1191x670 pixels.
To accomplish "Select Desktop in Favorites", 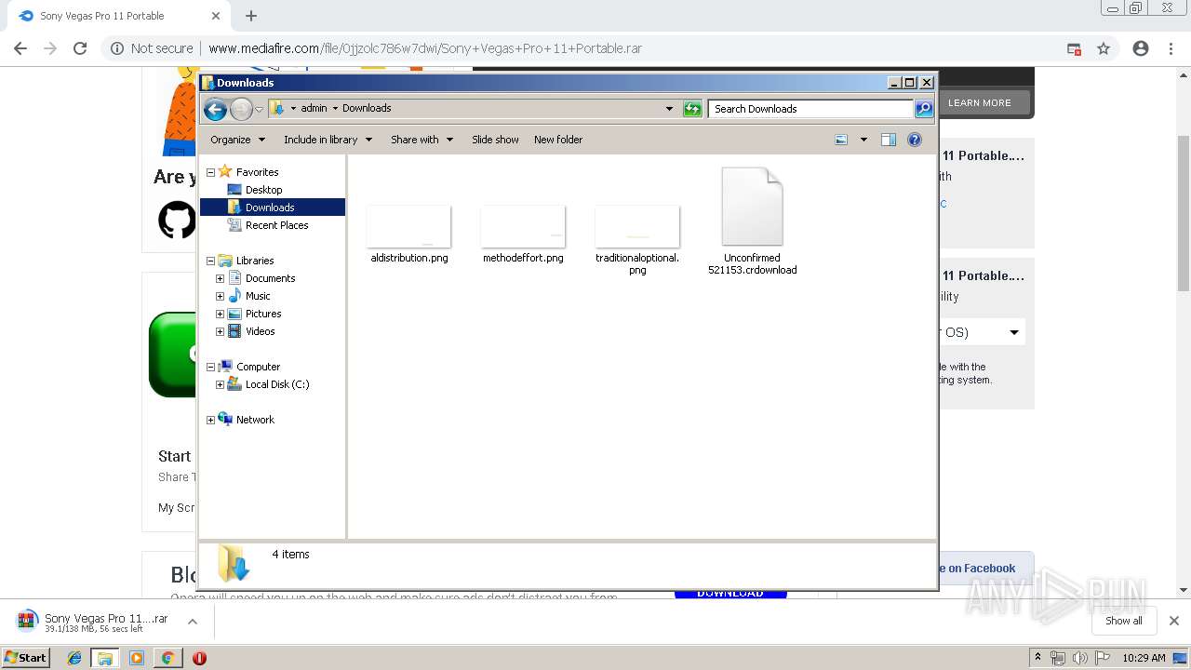I will pos(263,190).
